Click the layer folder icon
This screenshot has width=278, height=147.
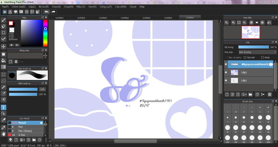(x=250, y=94)
